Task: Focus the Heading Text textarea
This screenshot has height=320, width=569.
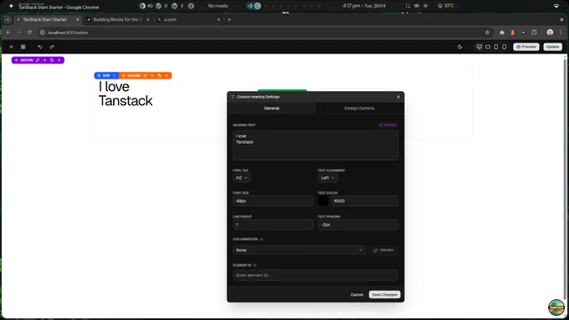Action: click(x=315, y=145)
